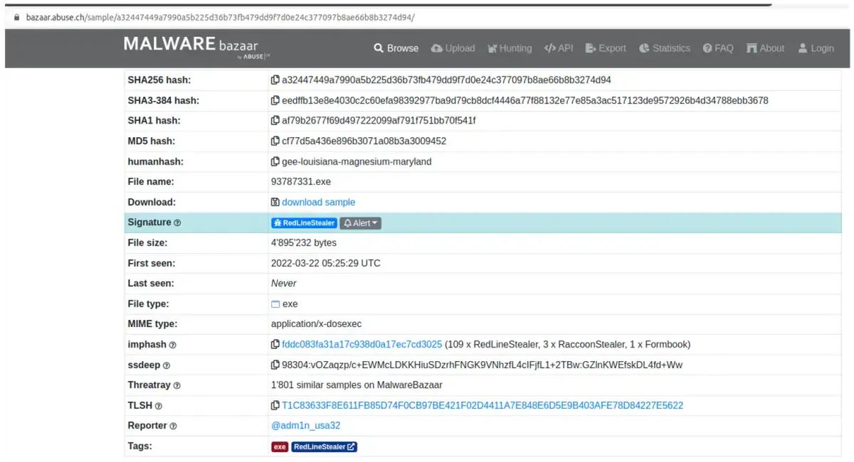Copy the humanhash via clipboard icon
The image size is (854, 462).
[275, 161]
